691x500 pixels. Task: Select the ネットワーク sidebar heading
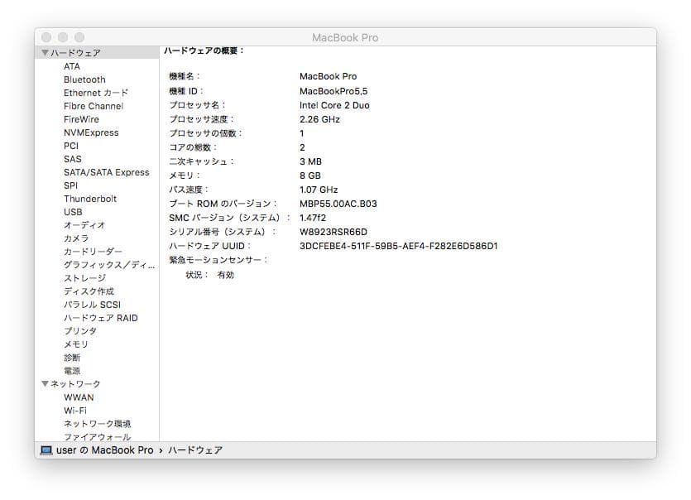pyautogui.click(x=75, y=383)
